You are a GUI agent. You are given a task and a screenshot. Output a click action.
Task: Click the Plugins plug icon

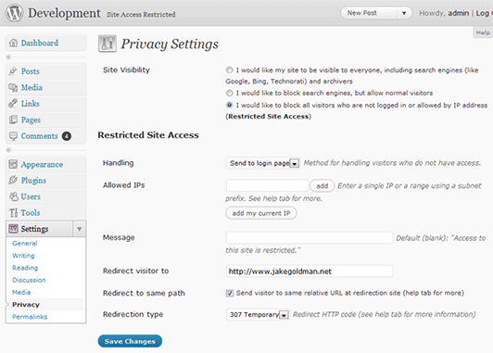point(13,180)
